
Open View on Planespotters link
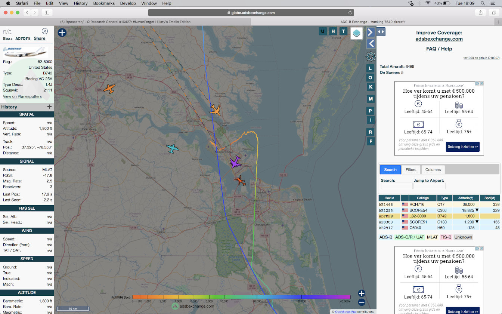[22, 96]
